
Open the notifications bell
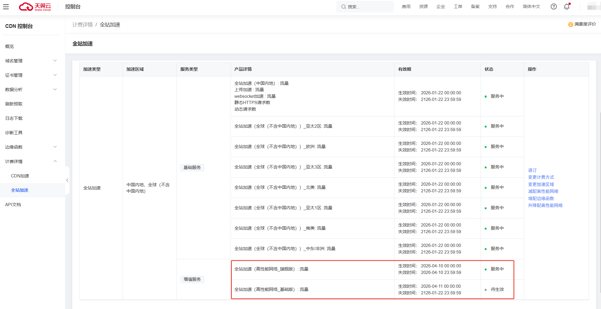(566, 7)
